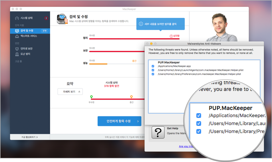Click the 정리 category bar
The width and height of the screenshot is (272, 162).
134,39
